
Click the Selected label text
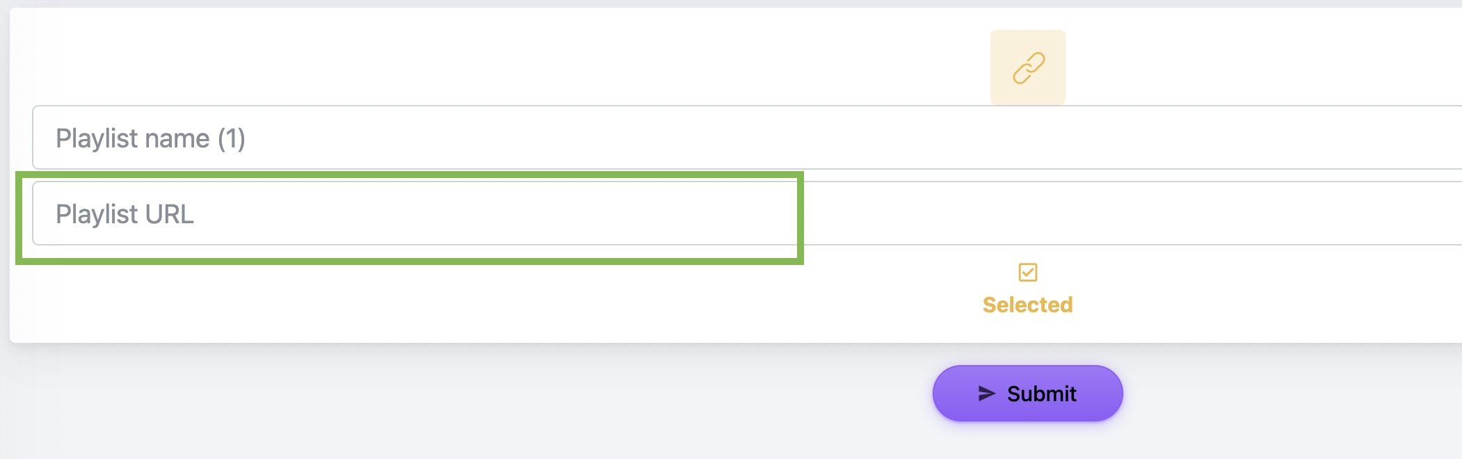1027,305
